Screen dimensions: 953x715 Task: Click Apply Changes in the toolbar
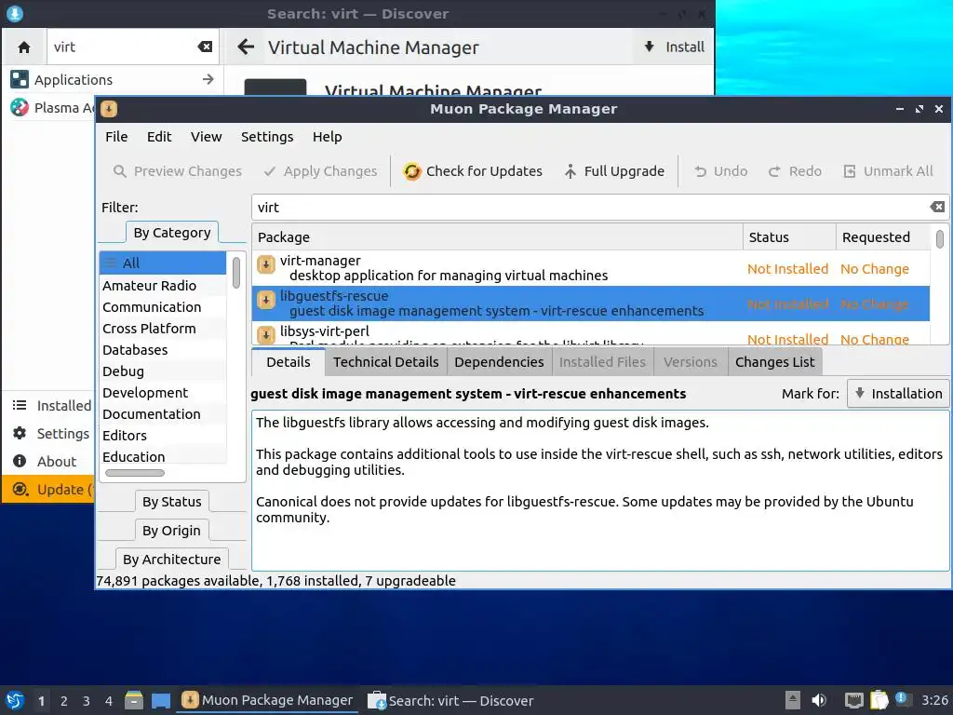[320, 171]
